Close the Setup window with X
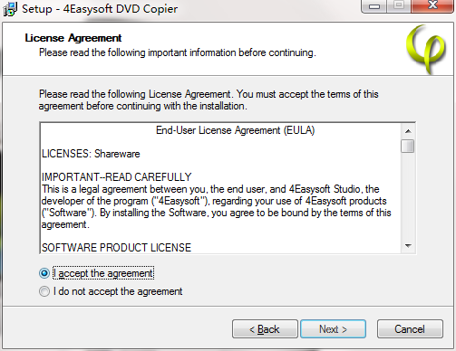 point(432,5)
